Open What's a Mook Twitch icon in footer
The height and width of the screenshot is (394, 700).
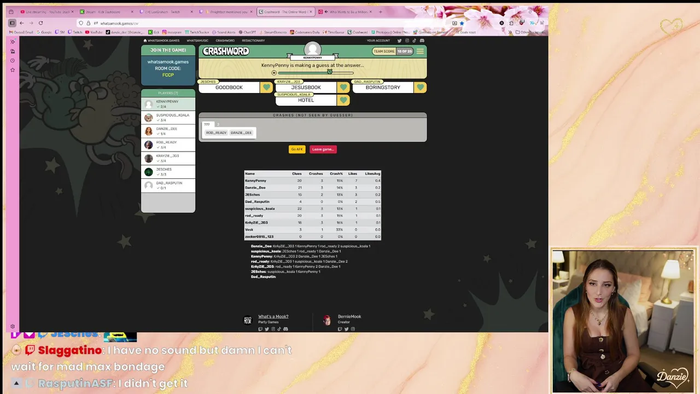(x=260, y=329)
